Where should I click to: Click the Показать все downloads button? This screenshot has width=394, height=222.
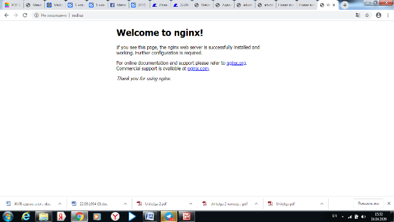click(x=368, y=203)
